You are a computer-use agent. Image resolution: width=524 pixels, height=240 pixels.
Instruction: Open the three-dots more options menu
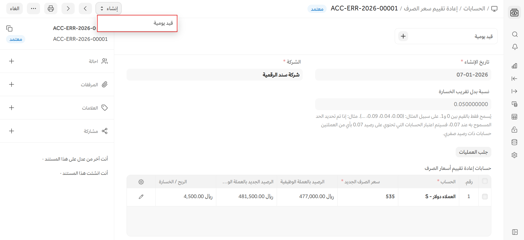[x=33, y=8]
